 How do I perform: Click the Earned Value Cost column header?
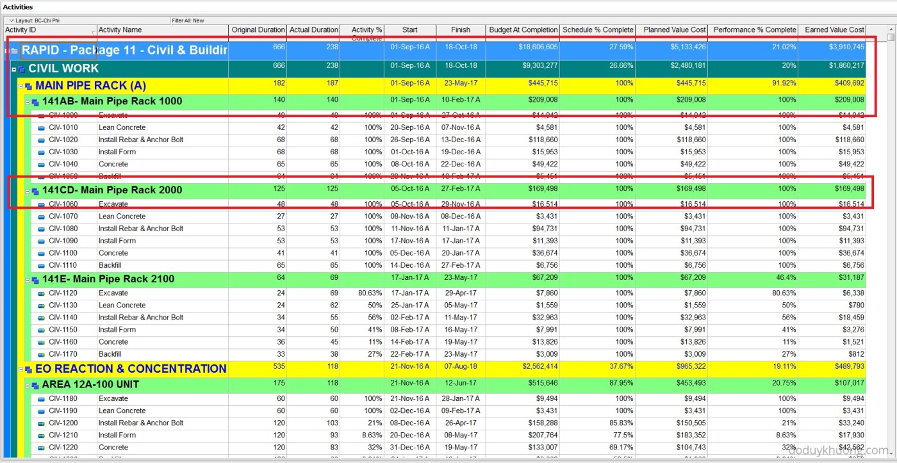coord(834,30)
